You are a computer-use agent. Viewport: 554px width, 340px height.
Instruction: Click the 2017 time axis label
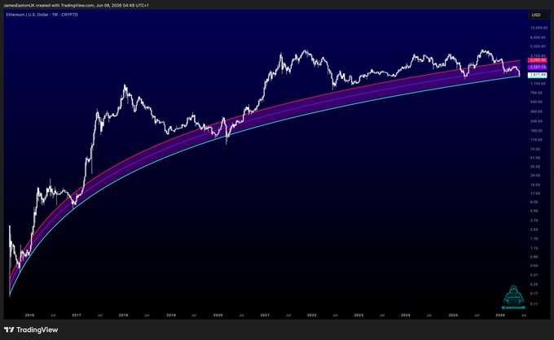[77, 316]
